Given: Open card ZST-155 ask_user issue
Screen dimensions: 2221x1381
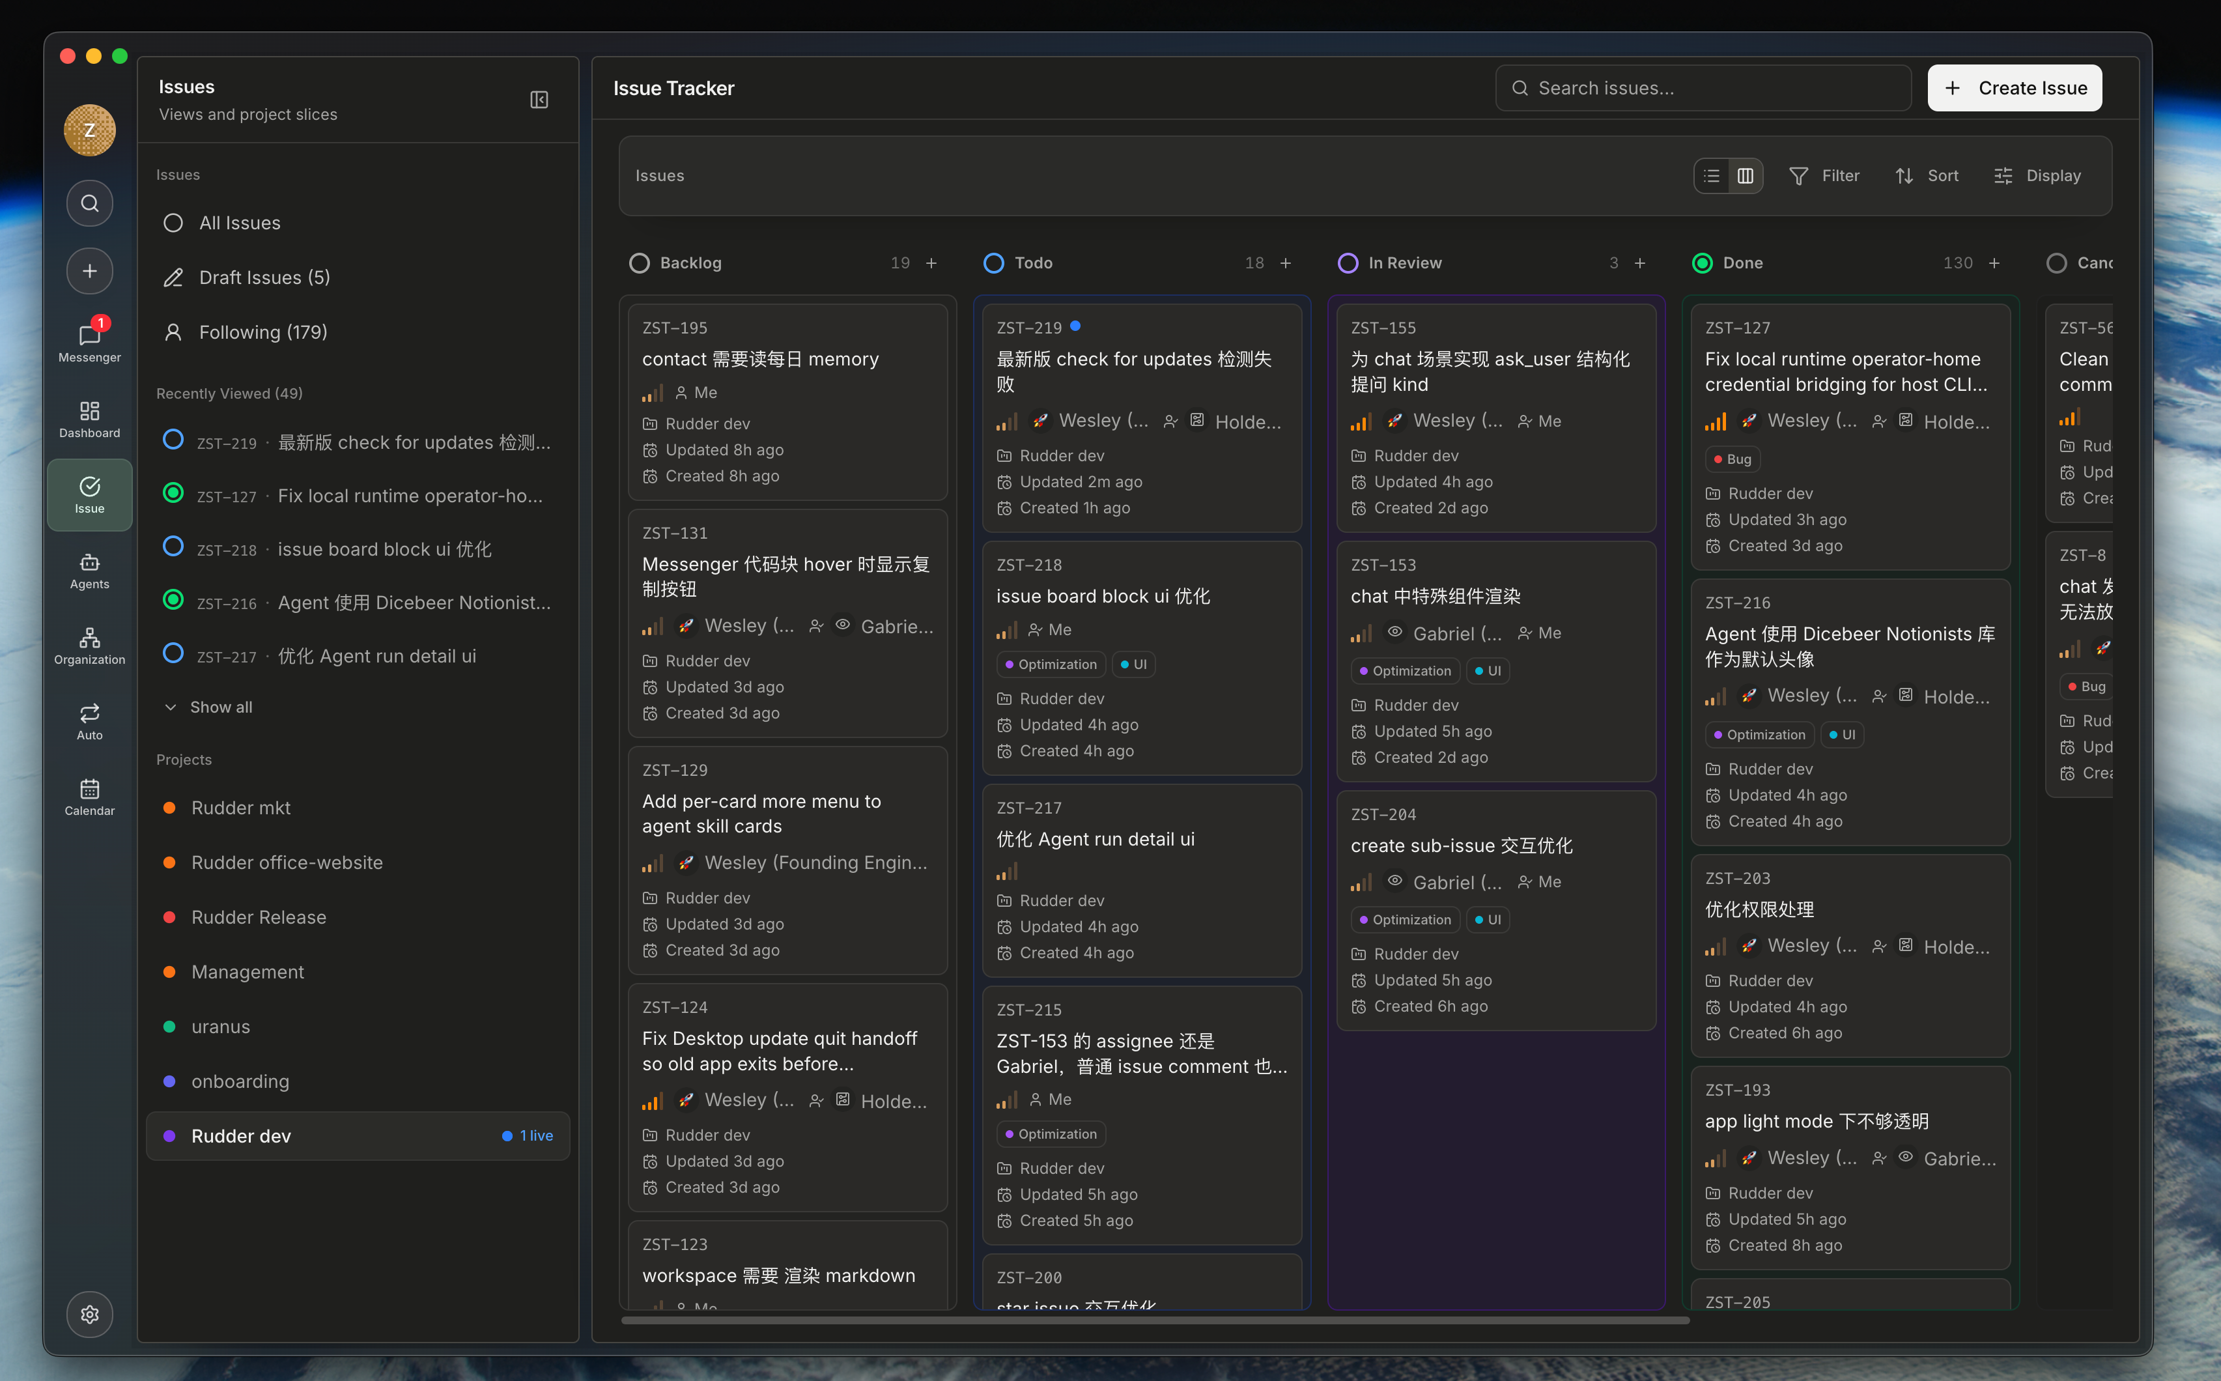Looking at the screenshot, I should point(1496,418).
